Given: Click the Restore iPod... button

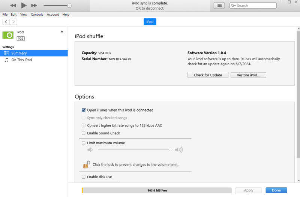Looking at the screenshot, I should coord(248,75).
